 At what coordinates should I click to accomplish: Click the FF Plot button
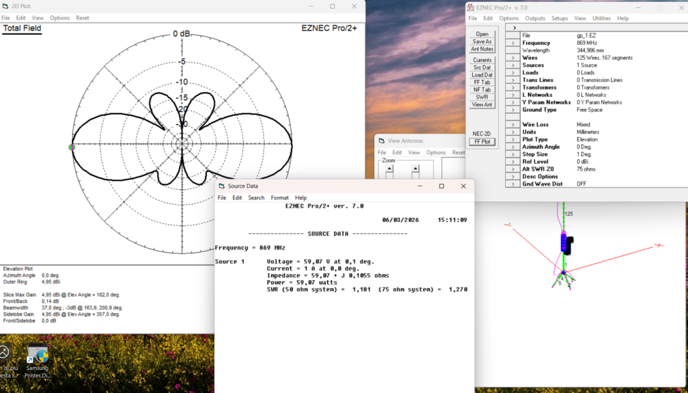pos(482,142)
